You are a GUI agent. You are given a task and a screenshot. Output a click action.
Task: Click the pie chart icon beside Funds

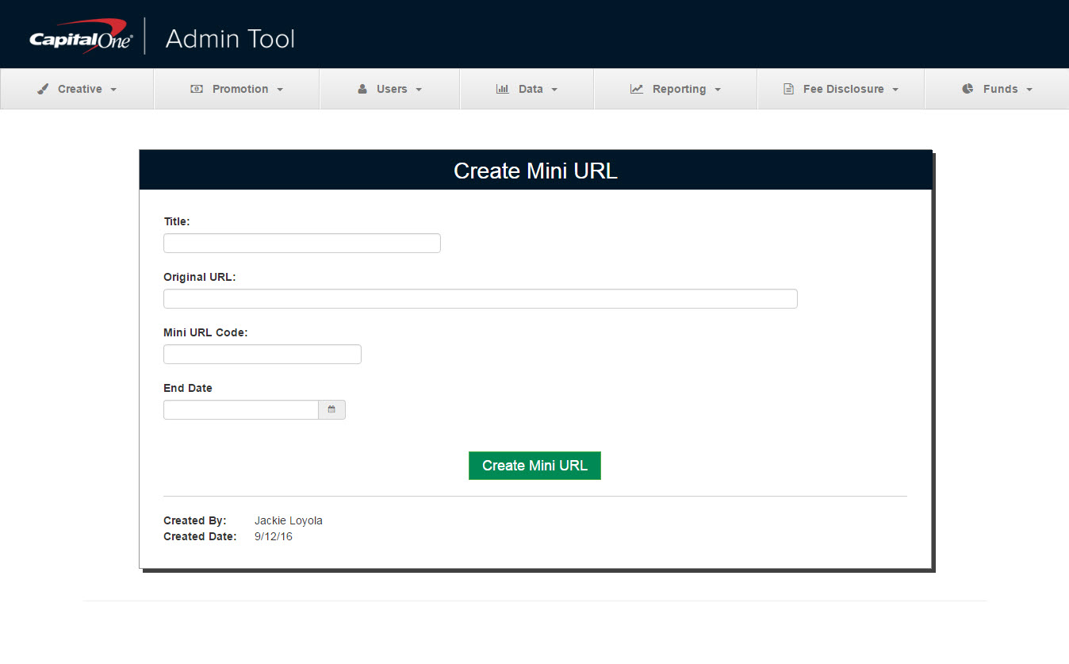coord(967,89)
